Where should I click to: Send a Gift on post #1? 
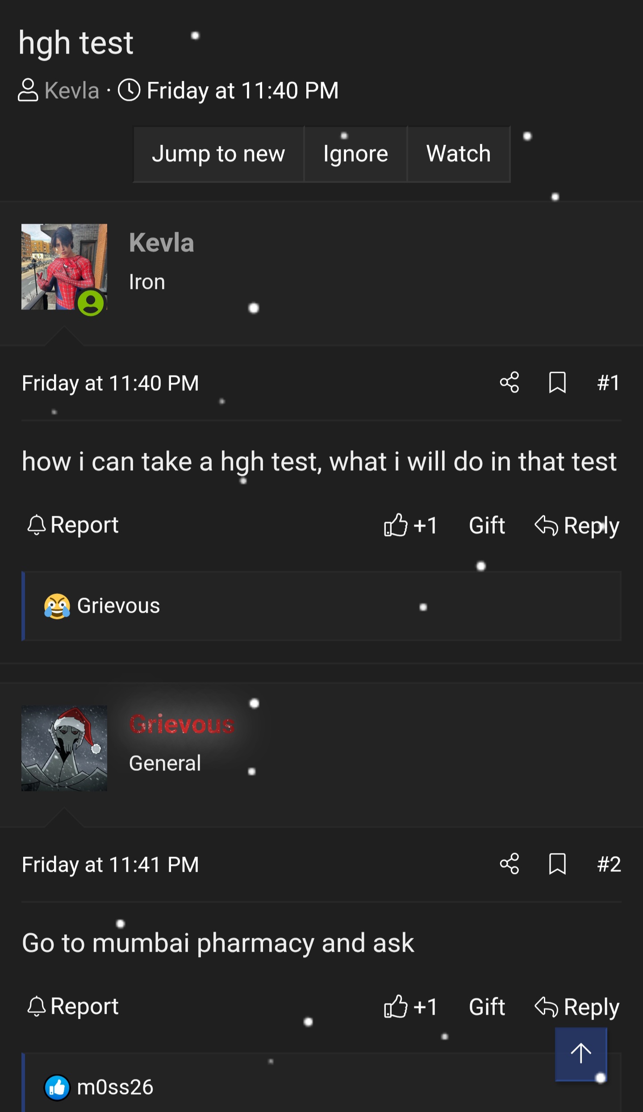487,525
